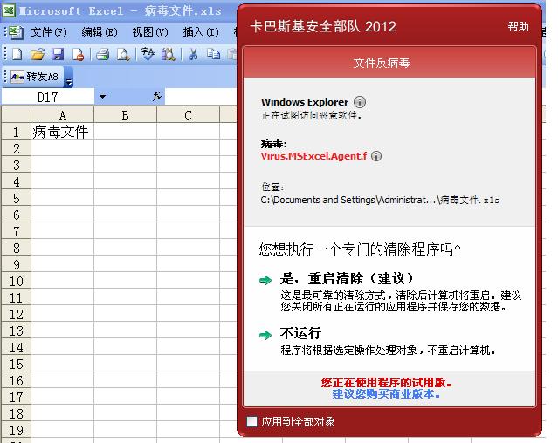This screenshot has height=443, width=558.
Task: Click the 您正在使用程序的试用版 notice text
Action: tap(386, 383)
